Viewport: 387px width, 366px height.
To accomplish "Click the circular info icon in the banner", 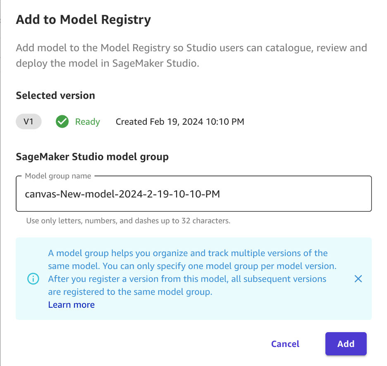I will click(33, 279).
